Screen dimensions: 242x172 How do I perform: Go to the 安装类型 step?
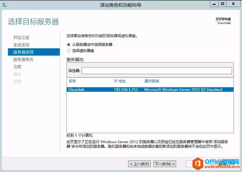coord(21,45)
